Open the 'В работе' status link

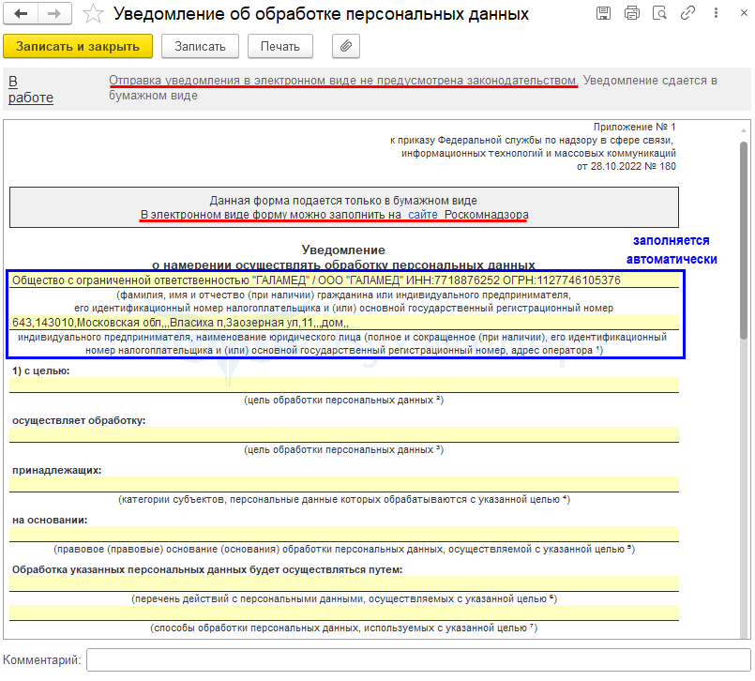click(30, 89)
